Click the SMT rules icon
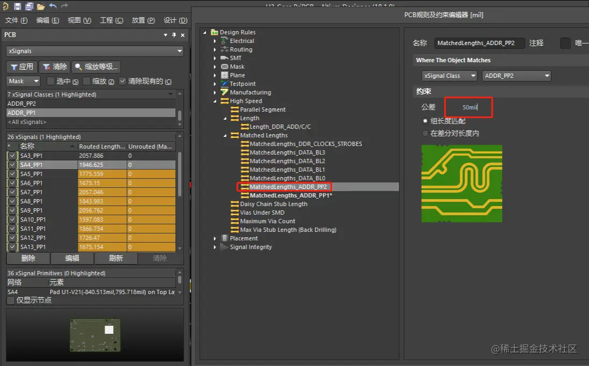589x366 pixels. tap(224, 58)
